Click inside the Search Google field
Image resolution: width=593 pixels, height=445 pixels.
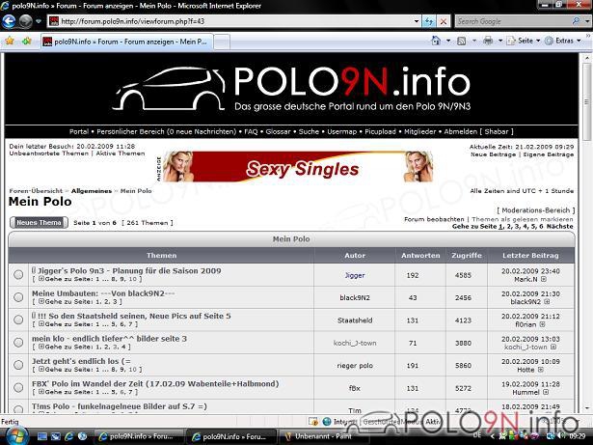pos(514,21)
